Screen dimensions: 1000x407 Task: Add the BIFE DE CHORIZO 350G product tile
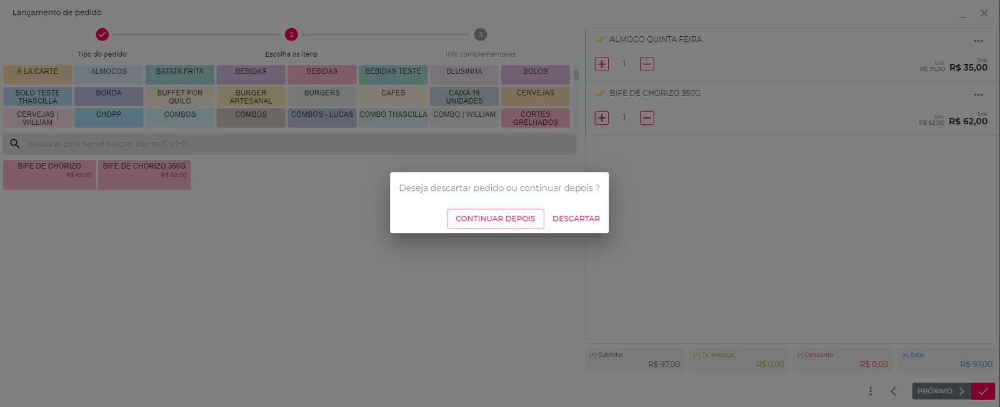(144, 175)
